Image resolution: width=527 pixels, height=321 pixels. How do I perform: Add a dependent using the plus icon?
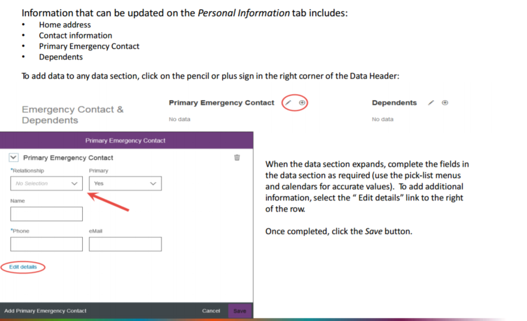click(445, 103)
